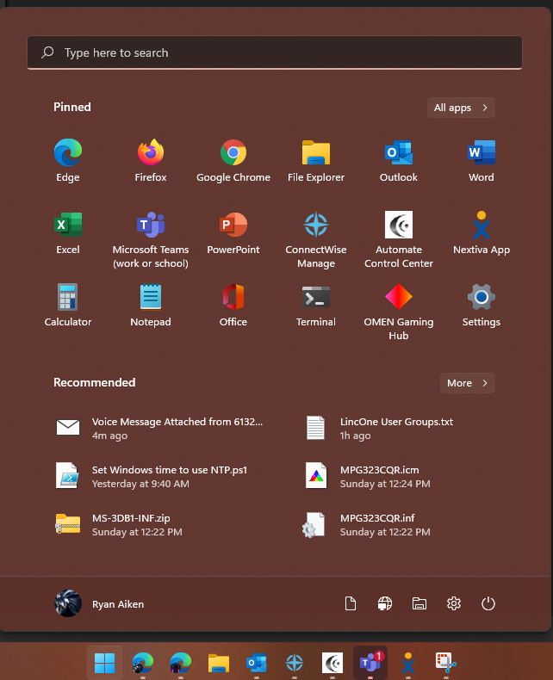Open File Explorer on the taskbar
Image resolution: width=553 pixels, height=680 pixels.
218,663
